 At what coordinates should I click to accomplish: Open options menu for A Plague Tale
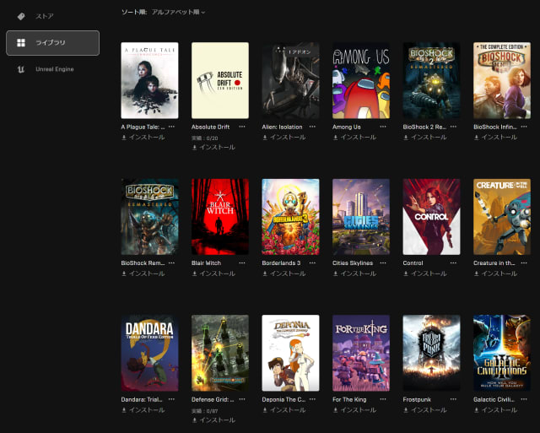171,127
